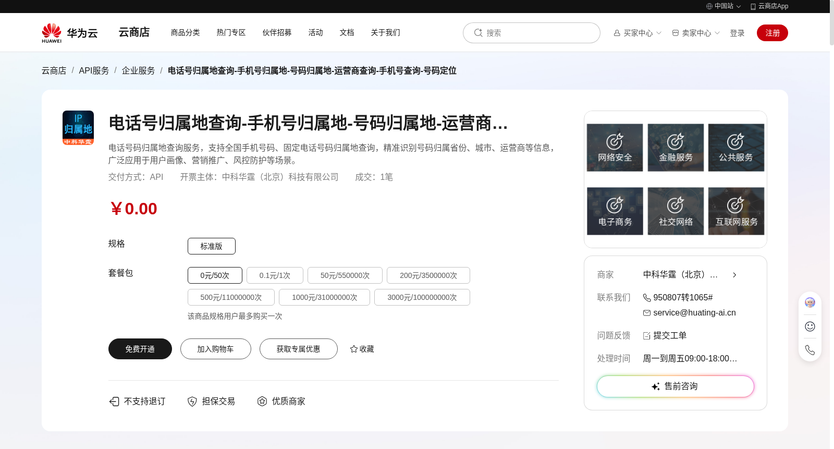Click the 登录 link
This screenshot has width=834, height=449.
pos(737,33)
